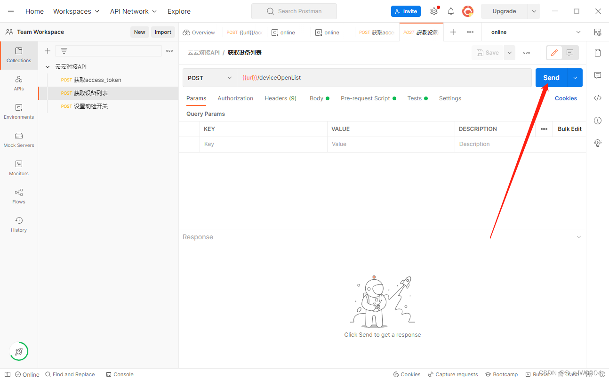Open the online environment selector
Screen dimensions: 609x380
[x=536, y=32]
